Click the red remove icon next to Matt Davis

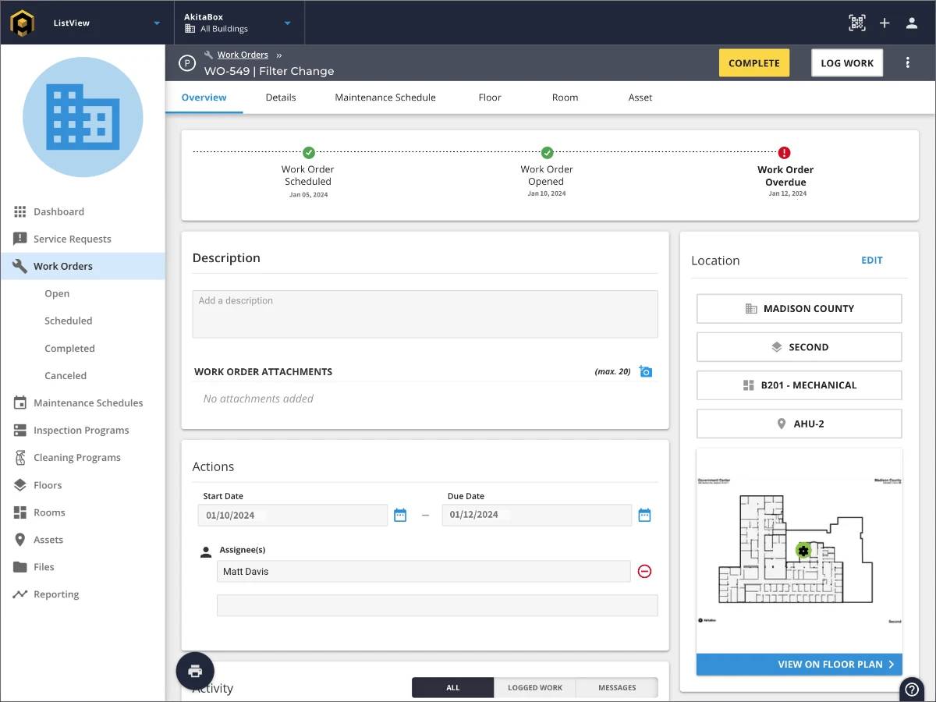(x=644, y=571)
